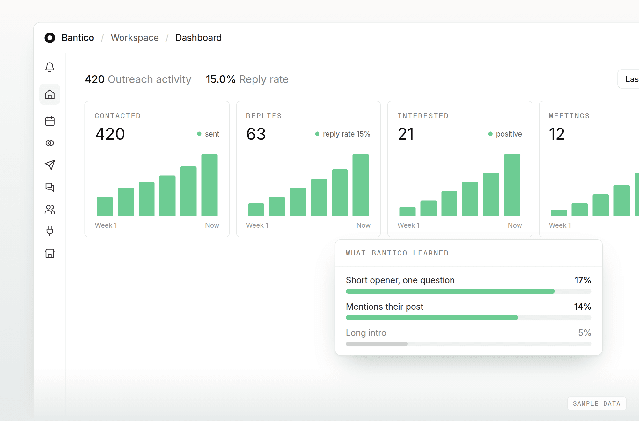The image size is (639, 421).
Task: Click the Short opener progress bar
Action: click(x=468, y=291)
